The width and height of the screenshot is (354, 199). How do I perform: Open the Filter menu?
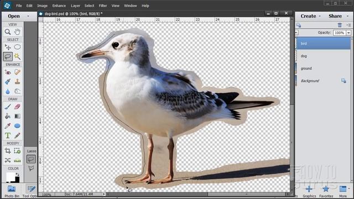[103, 6]
